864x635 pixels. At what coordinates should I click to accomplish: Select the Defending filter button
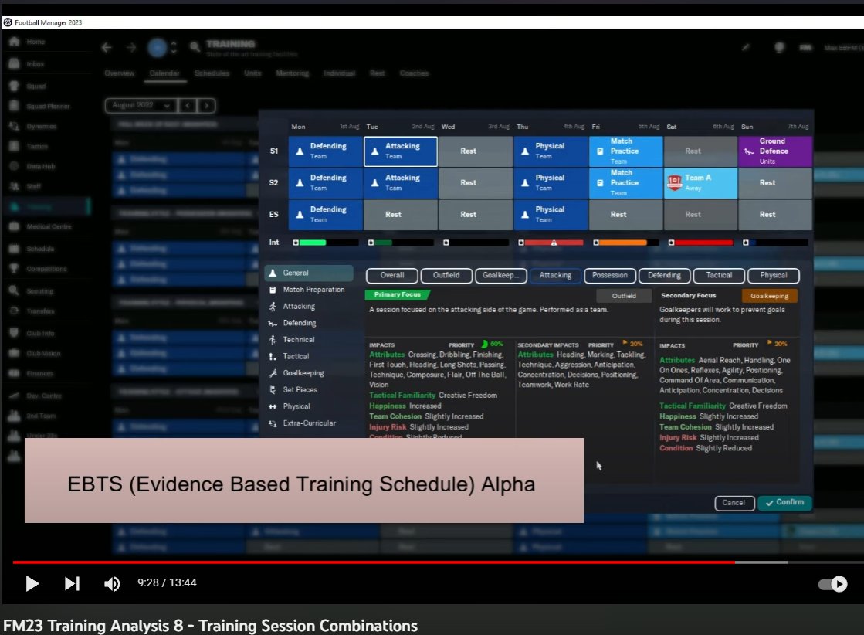[664, 275]
